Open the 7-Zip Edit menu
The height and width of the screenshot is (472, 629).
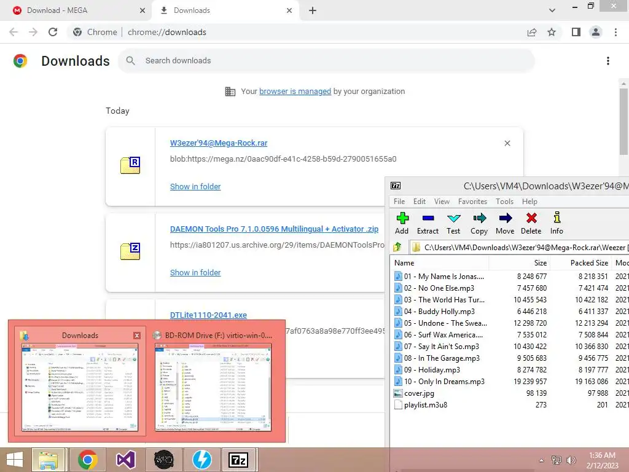pos(420,202)
